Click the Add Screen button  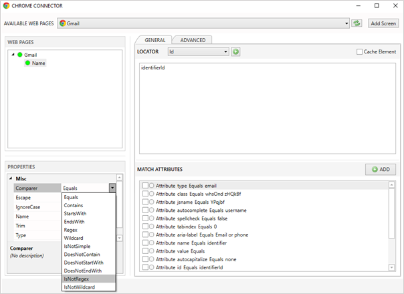pos(383,23)
